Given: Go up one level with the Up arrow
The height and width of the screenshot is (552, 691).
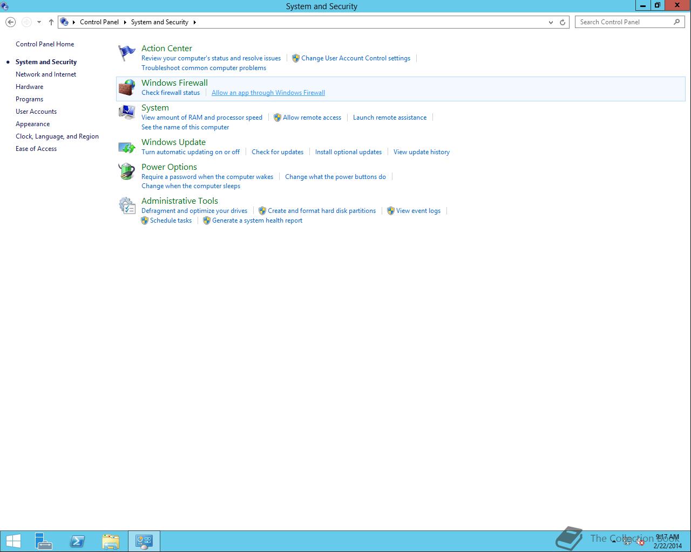Looking at the screenshot, I should (51, 22).
